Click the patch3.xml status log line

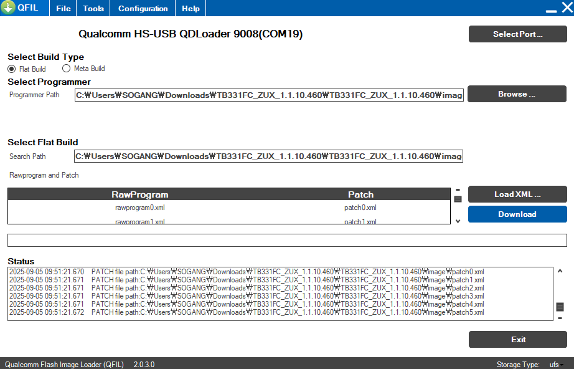[247, 296]
